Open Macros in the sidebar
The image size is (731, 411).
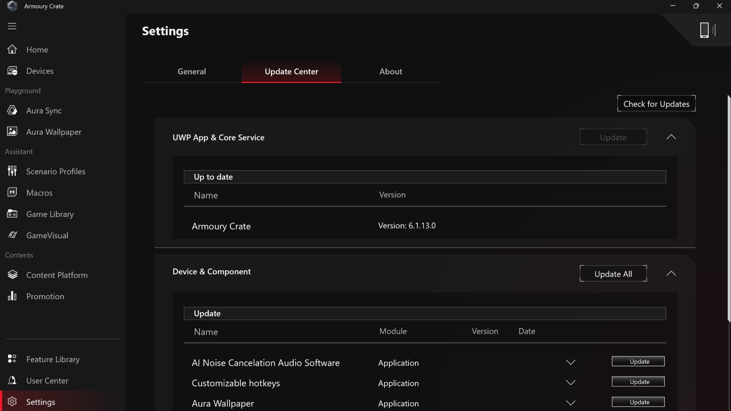pos(39,193)
